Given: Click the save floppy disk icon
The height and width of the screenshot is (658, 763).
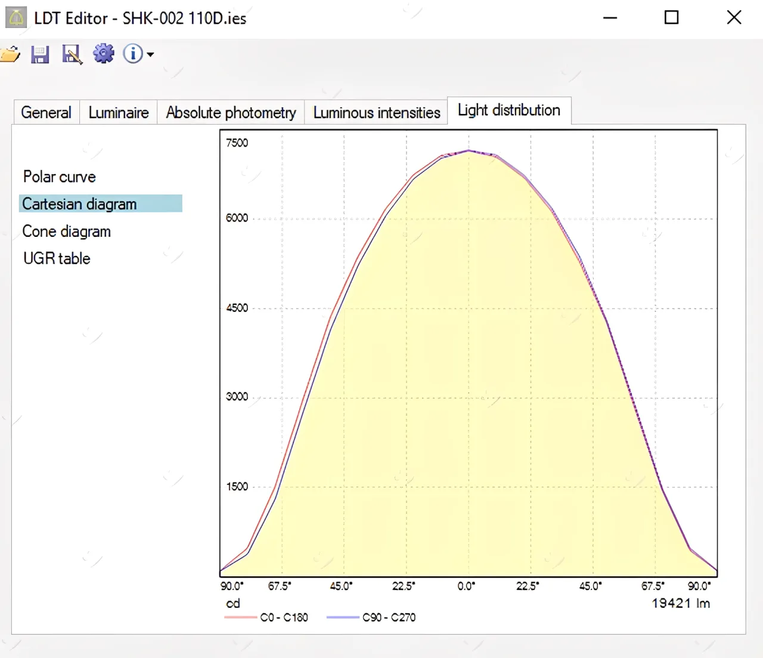Looking at the screenshot, I should 40,54.
